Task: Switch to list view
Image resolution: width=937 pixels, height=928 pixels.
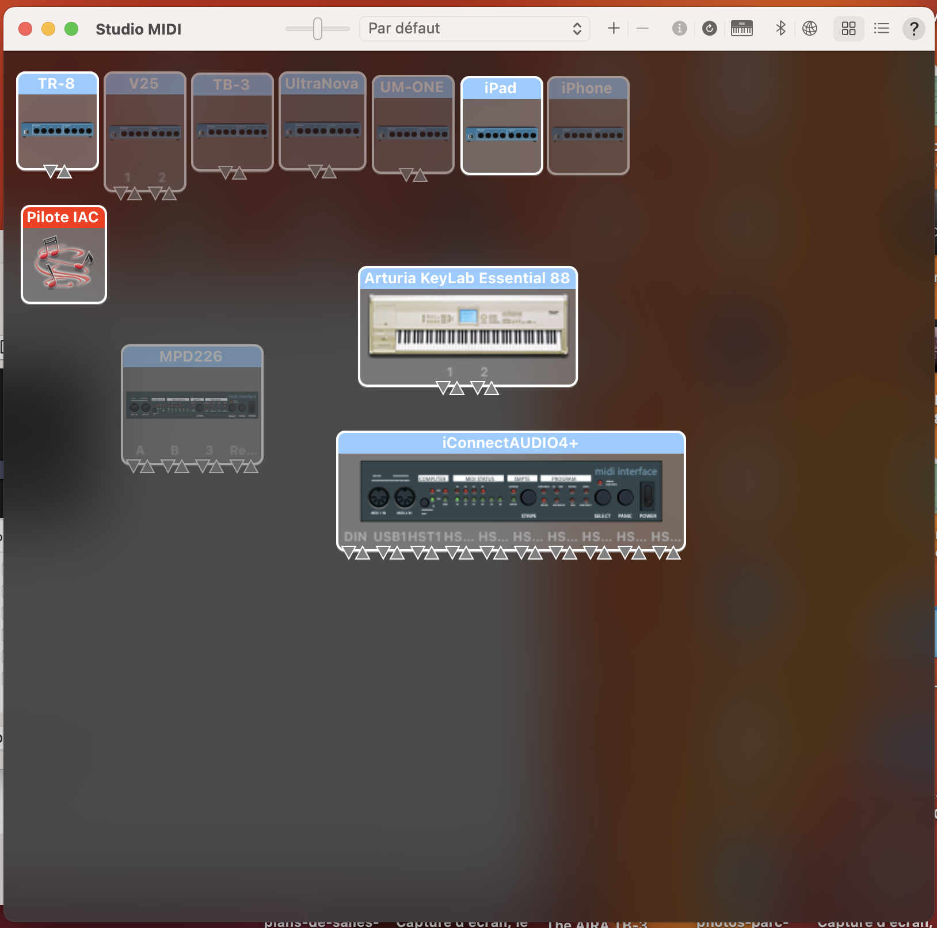Action: pos(881,28)
